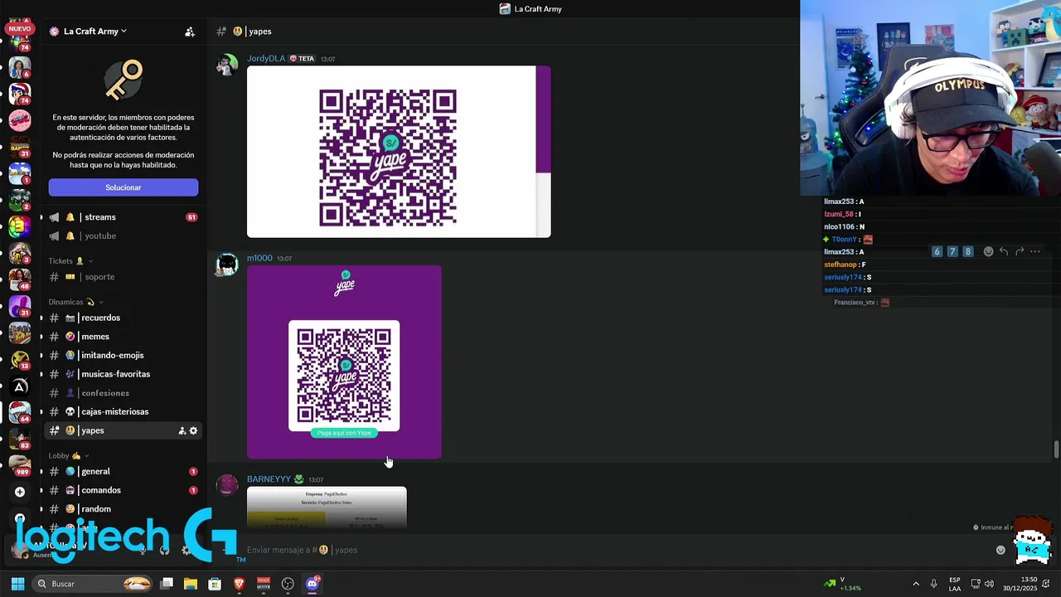Image resolution: width=1061 pixels, height=597 pixels.
Task: Click the Buscar taskbar search box
Action: [93, 584]
